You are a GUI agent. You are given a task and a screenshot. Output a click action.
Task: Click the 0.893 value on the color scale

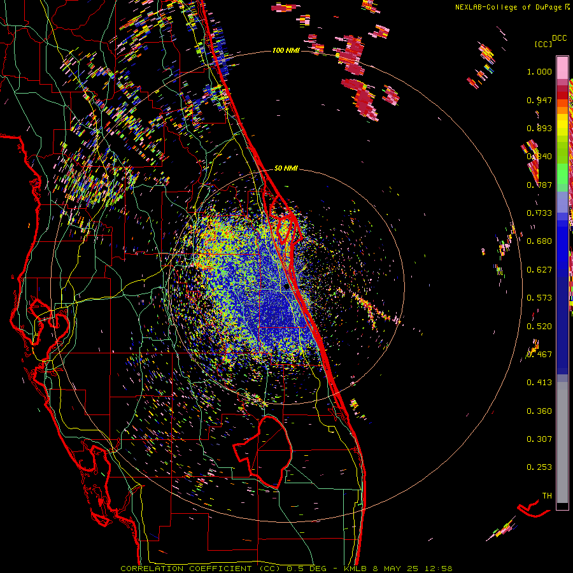pos(539,128)
